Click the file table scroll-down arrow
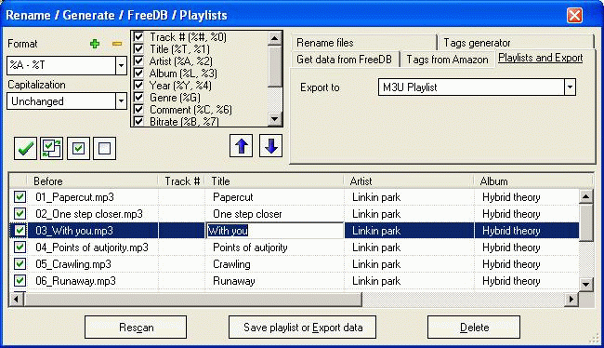Viewport: 604px width, 348px height. pyautogui.click(x=586, y=285)
